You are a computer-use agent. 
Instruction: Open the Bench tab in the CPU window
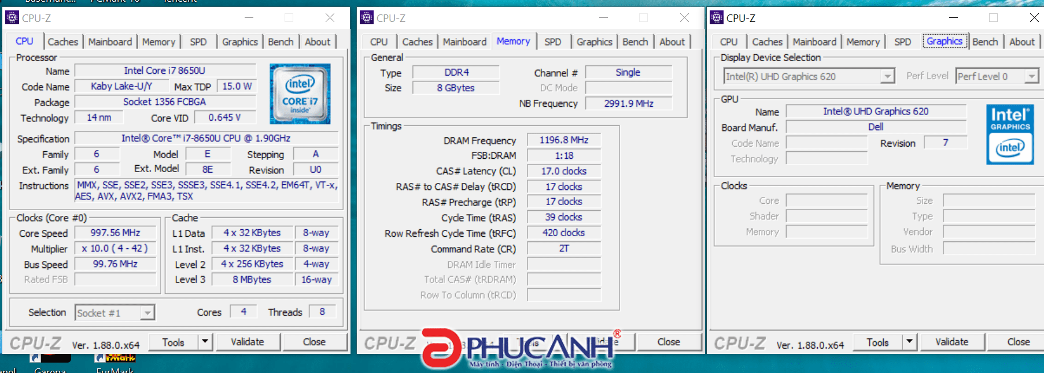pos(281,42)
